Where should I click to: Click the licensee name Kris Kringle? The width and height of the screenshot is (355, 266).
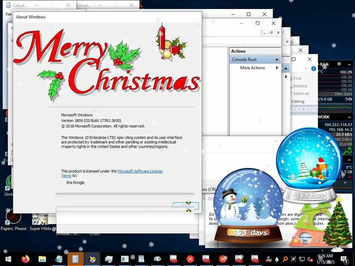tap(75, 183)
